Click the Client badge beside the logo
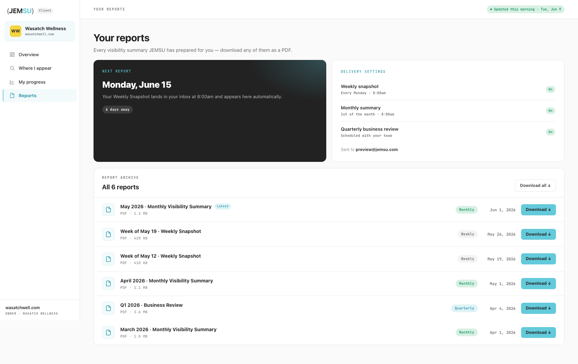Viewport: 578px width, 364px height. 45,10
